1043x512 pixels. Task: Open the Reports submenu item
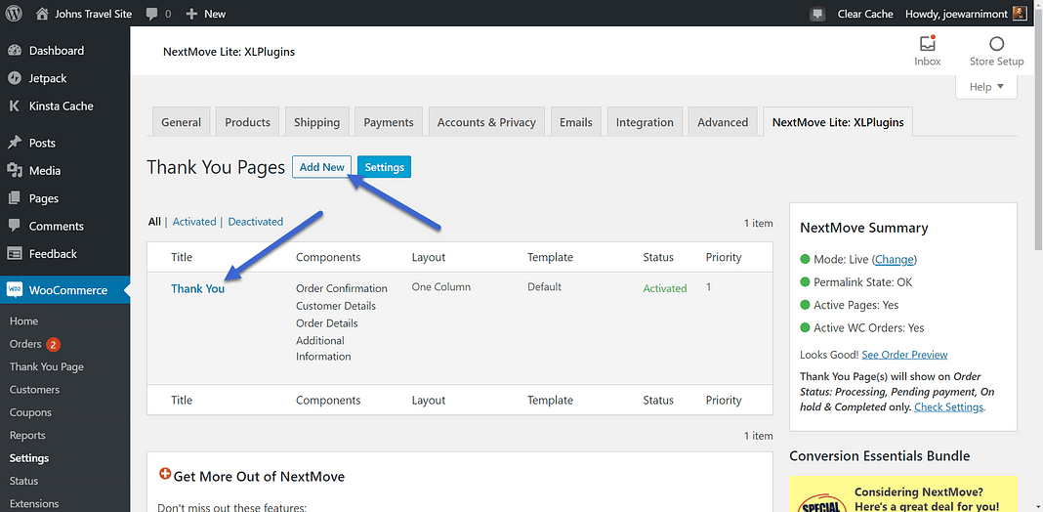(27, 436)
